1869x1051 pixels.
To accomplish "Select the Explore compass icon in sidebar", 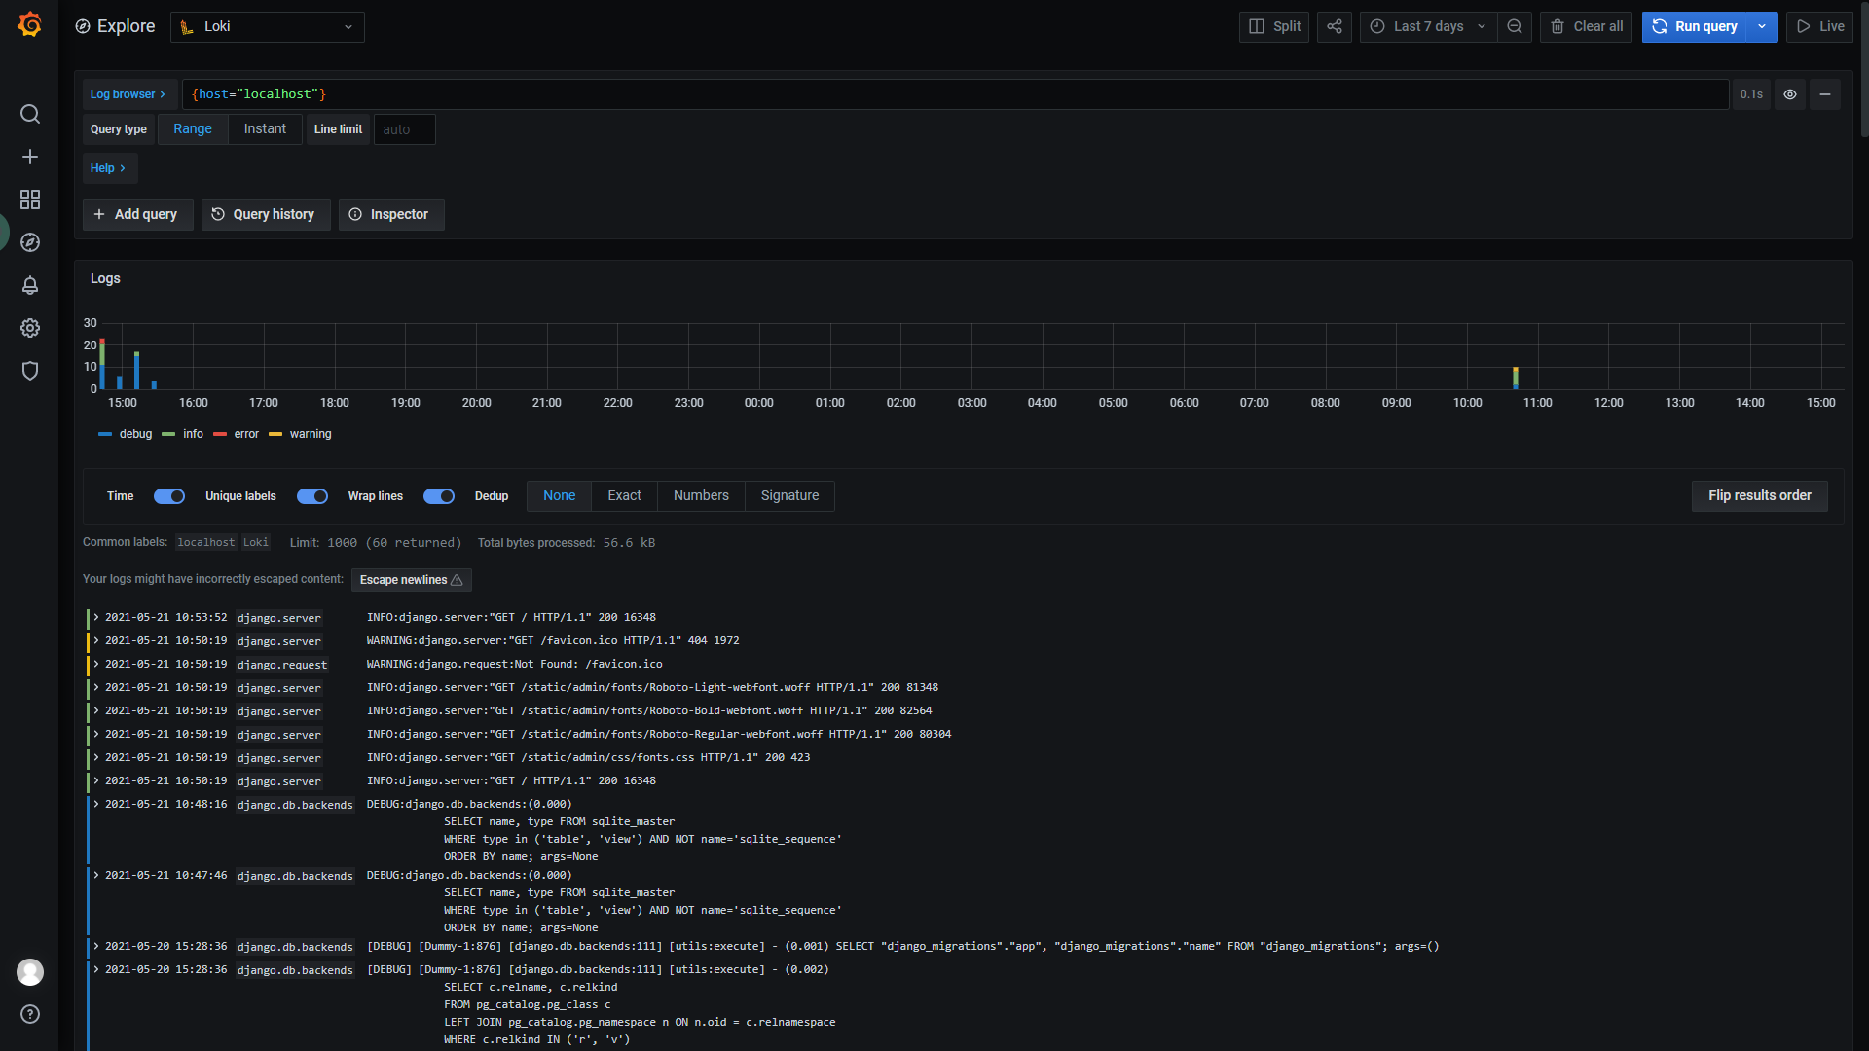I will coord(30,242).
